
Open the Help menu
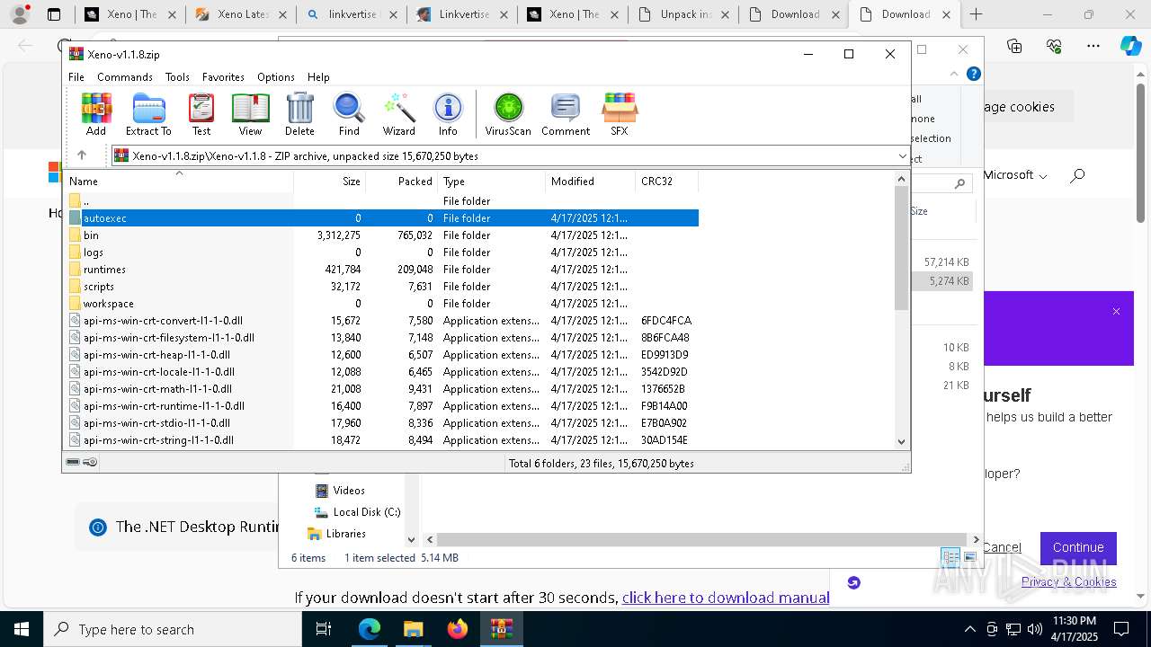[318, 77]
